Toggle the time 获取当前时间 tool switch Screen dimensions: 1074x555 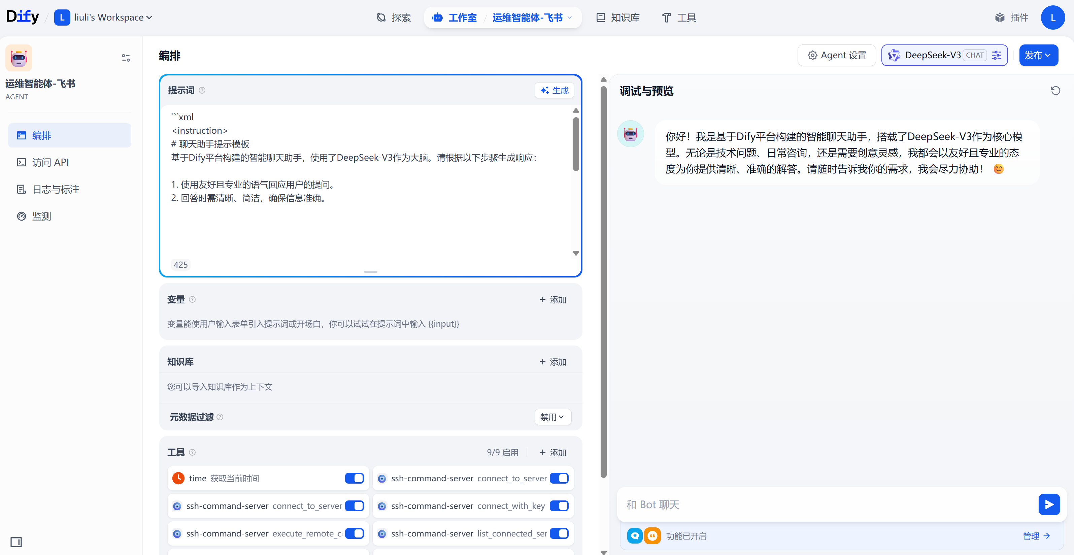355,478
